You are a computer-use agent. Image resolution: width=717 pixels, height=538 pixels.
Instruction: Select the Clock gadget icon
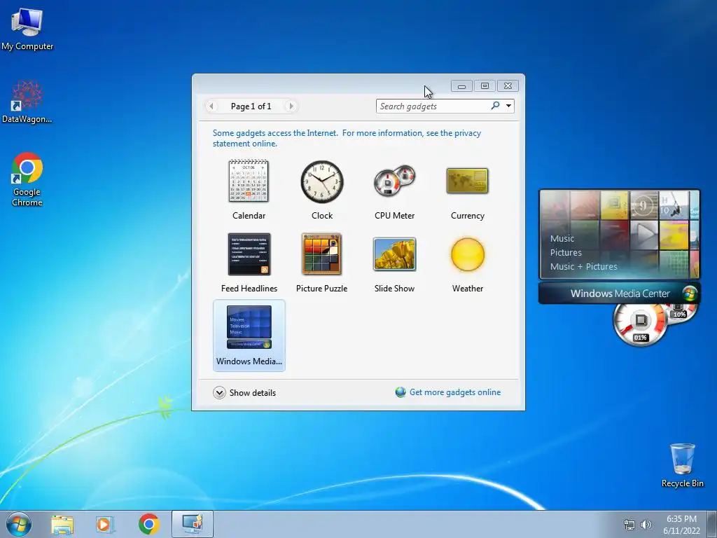click(322, 181)
